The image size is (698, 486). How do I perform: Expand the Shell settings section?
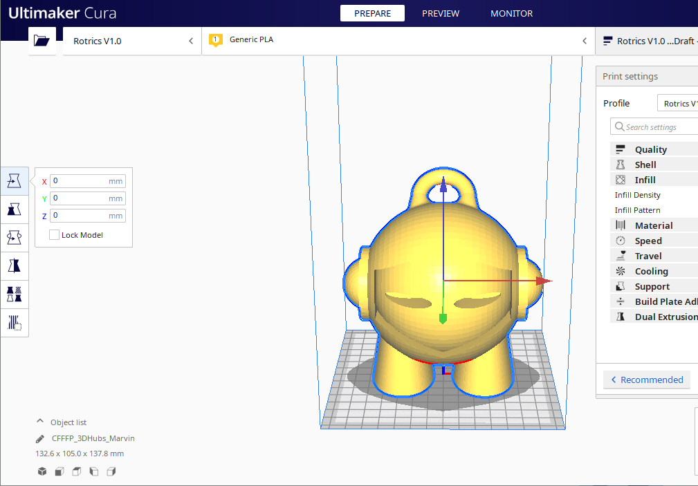(654, 165)
